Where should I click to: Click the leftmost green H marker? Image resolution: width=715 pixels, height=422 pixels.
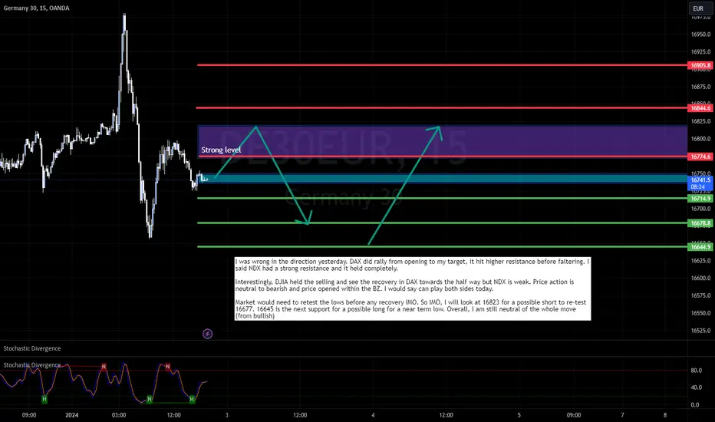pos(44,399)
